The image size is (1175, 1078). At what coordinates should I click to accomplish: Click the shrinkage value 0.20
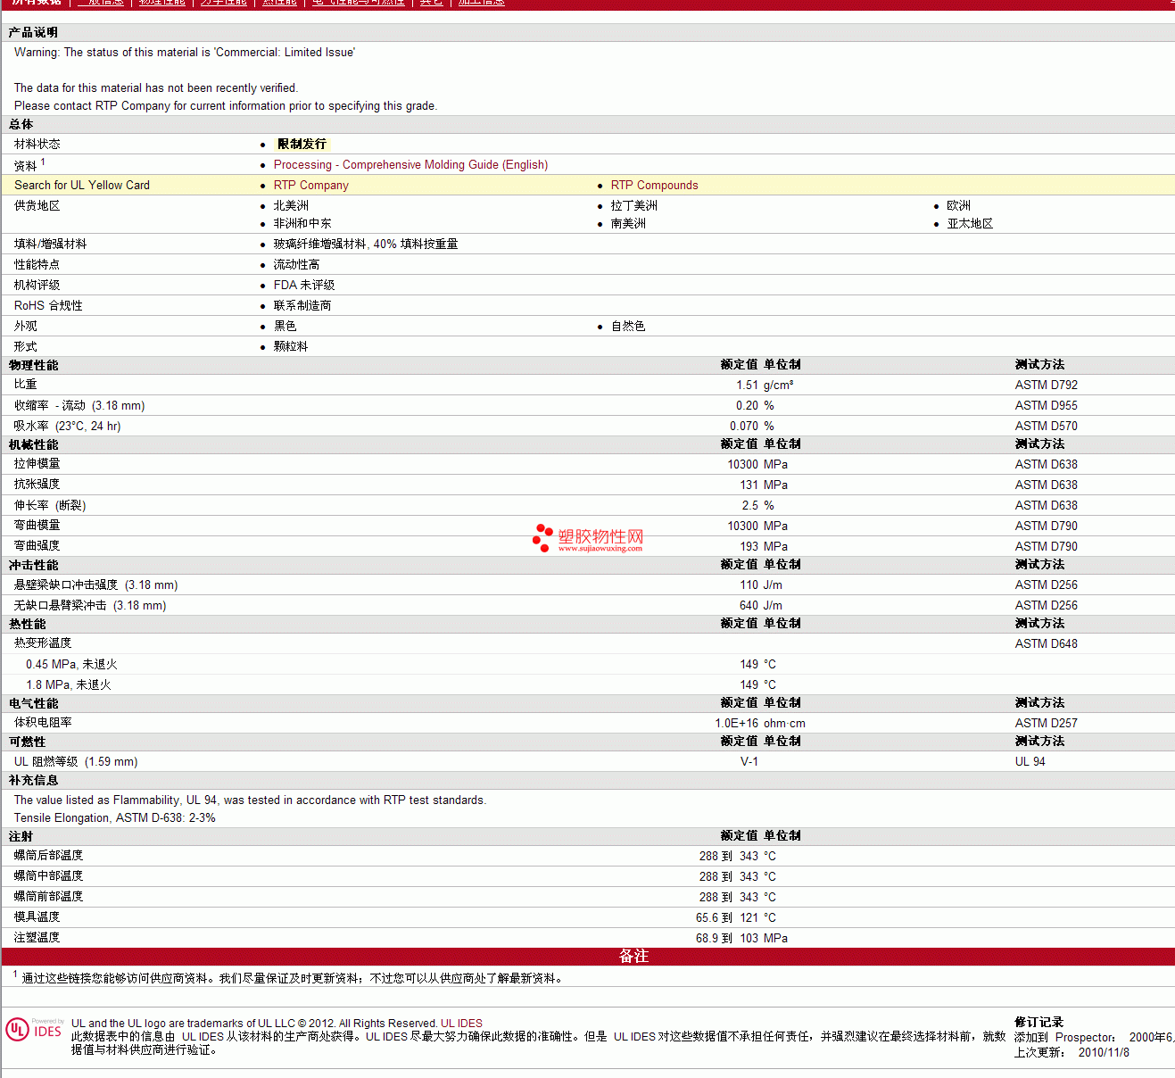click(x=747, y=405)
